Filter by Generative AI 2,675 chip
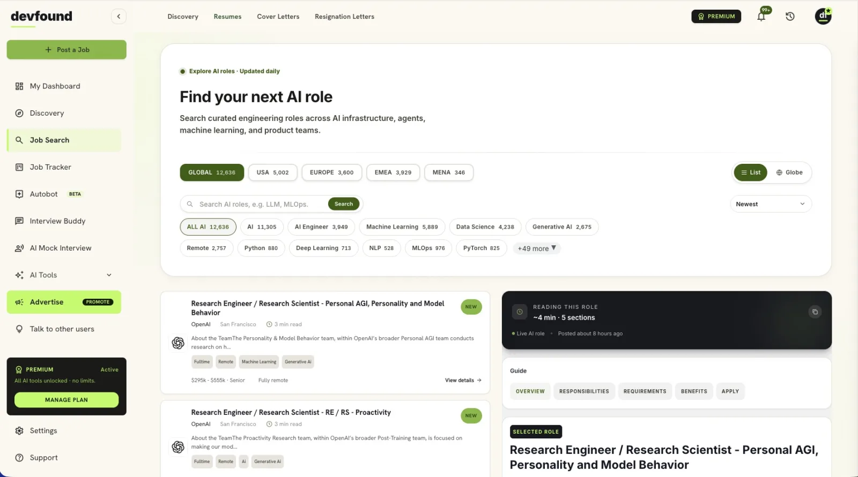 point(562,227)
